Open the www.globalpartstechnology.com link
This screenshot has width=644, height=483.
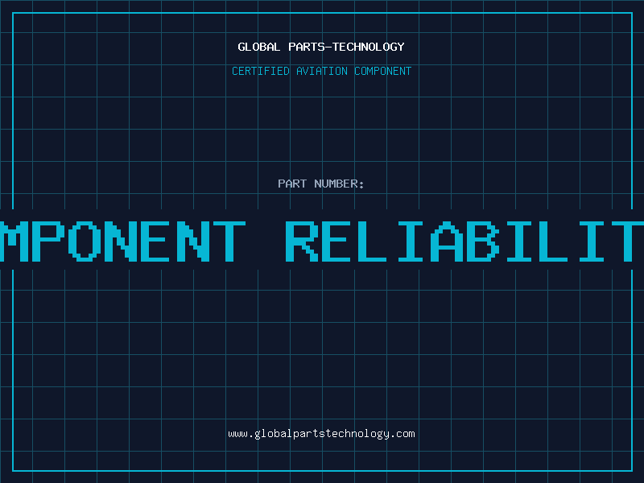(x=321, y=434)
